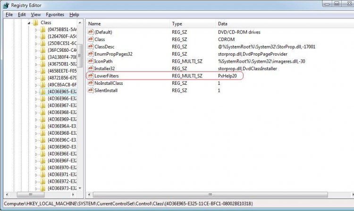Click the PxHelp20 data cell
Screen dimensions: 354x211
click(x=228, y=76)
